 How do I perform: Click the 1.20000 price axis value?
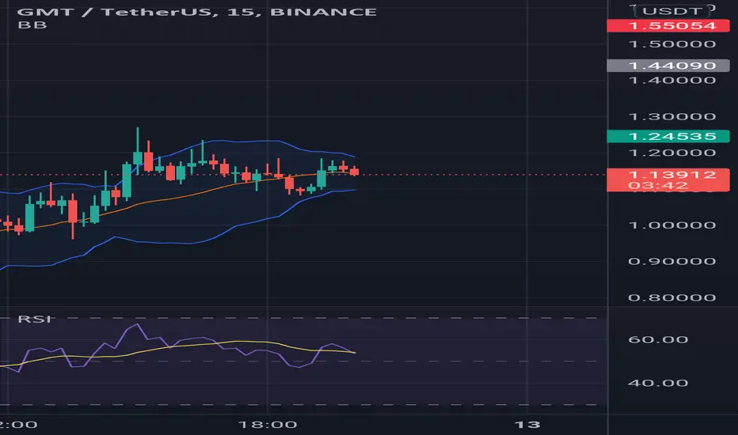tap(672, 153)
